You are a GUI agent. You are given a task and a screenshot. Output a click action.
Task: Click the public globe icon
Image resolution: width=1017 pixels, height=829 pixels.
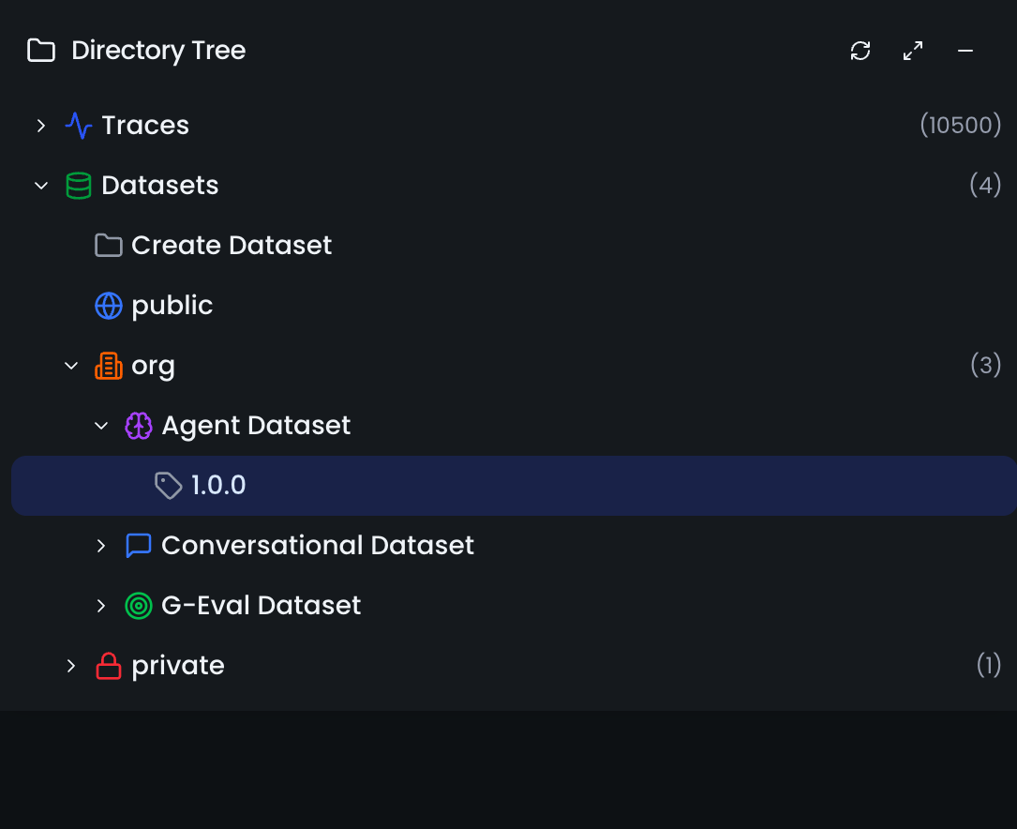[109, 306]
